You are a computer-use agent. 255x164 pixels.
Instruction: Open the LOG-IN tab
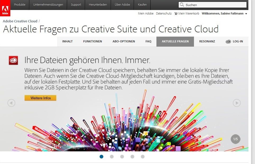point(234,42)
